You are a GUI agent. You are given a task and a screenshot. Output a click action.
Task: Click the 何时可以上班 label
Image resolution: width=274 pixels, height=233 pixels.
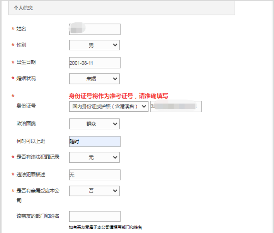click(x=31, y=141)
